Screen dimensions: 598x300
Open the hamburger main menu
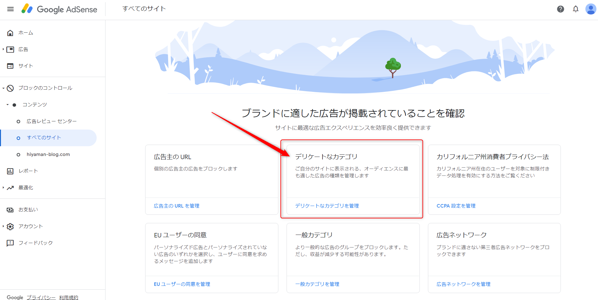pos(10,9)
